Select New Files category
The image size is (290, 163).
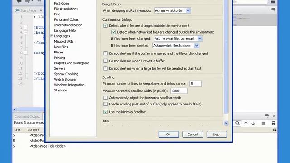61,47
